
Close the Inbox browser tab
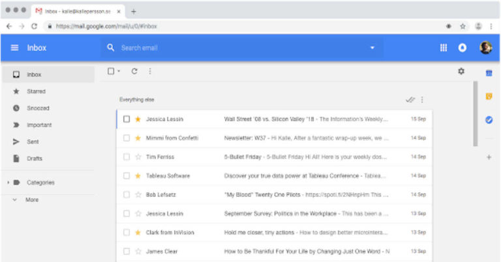coord(119,12)
